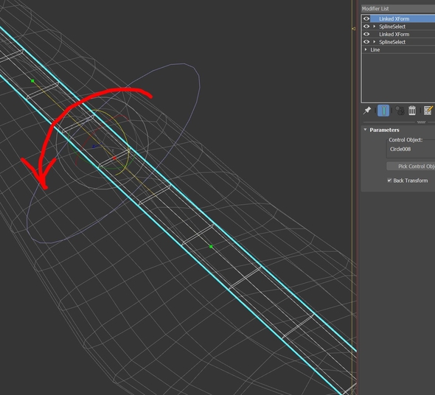The image size is (435, 395).
Task: Remove modifier using the trash can icon
Action: [412, 111]
